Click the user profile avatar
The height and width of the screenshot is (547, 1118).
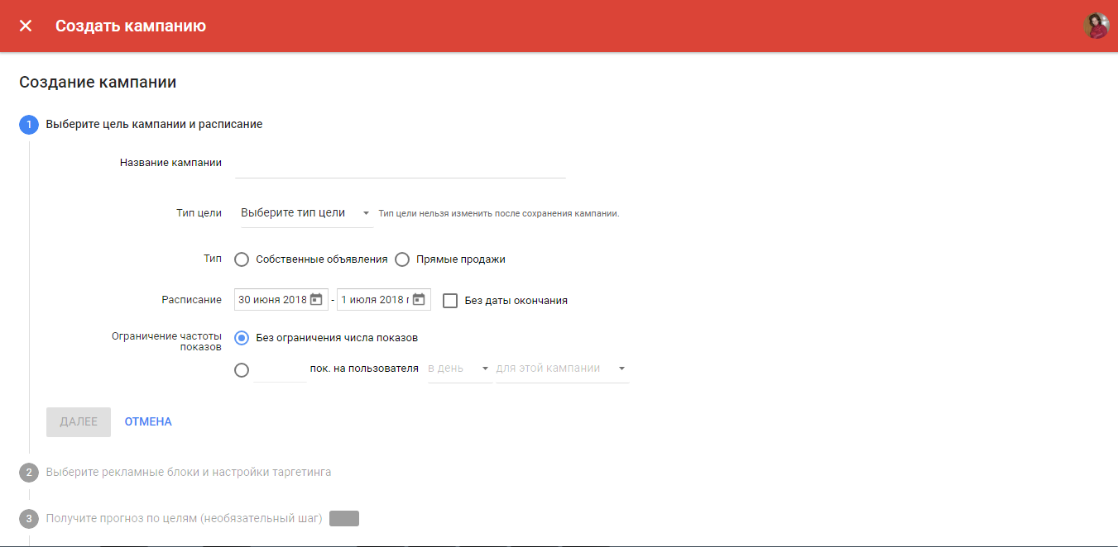click(x=1096, y=26)
